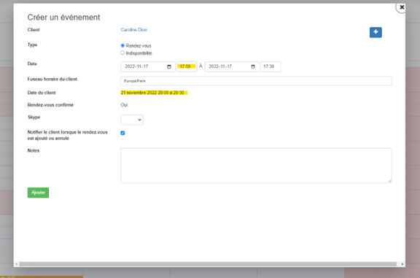Click the Notifier le client label text
420x278 pixels.
(x=67, y=135)
